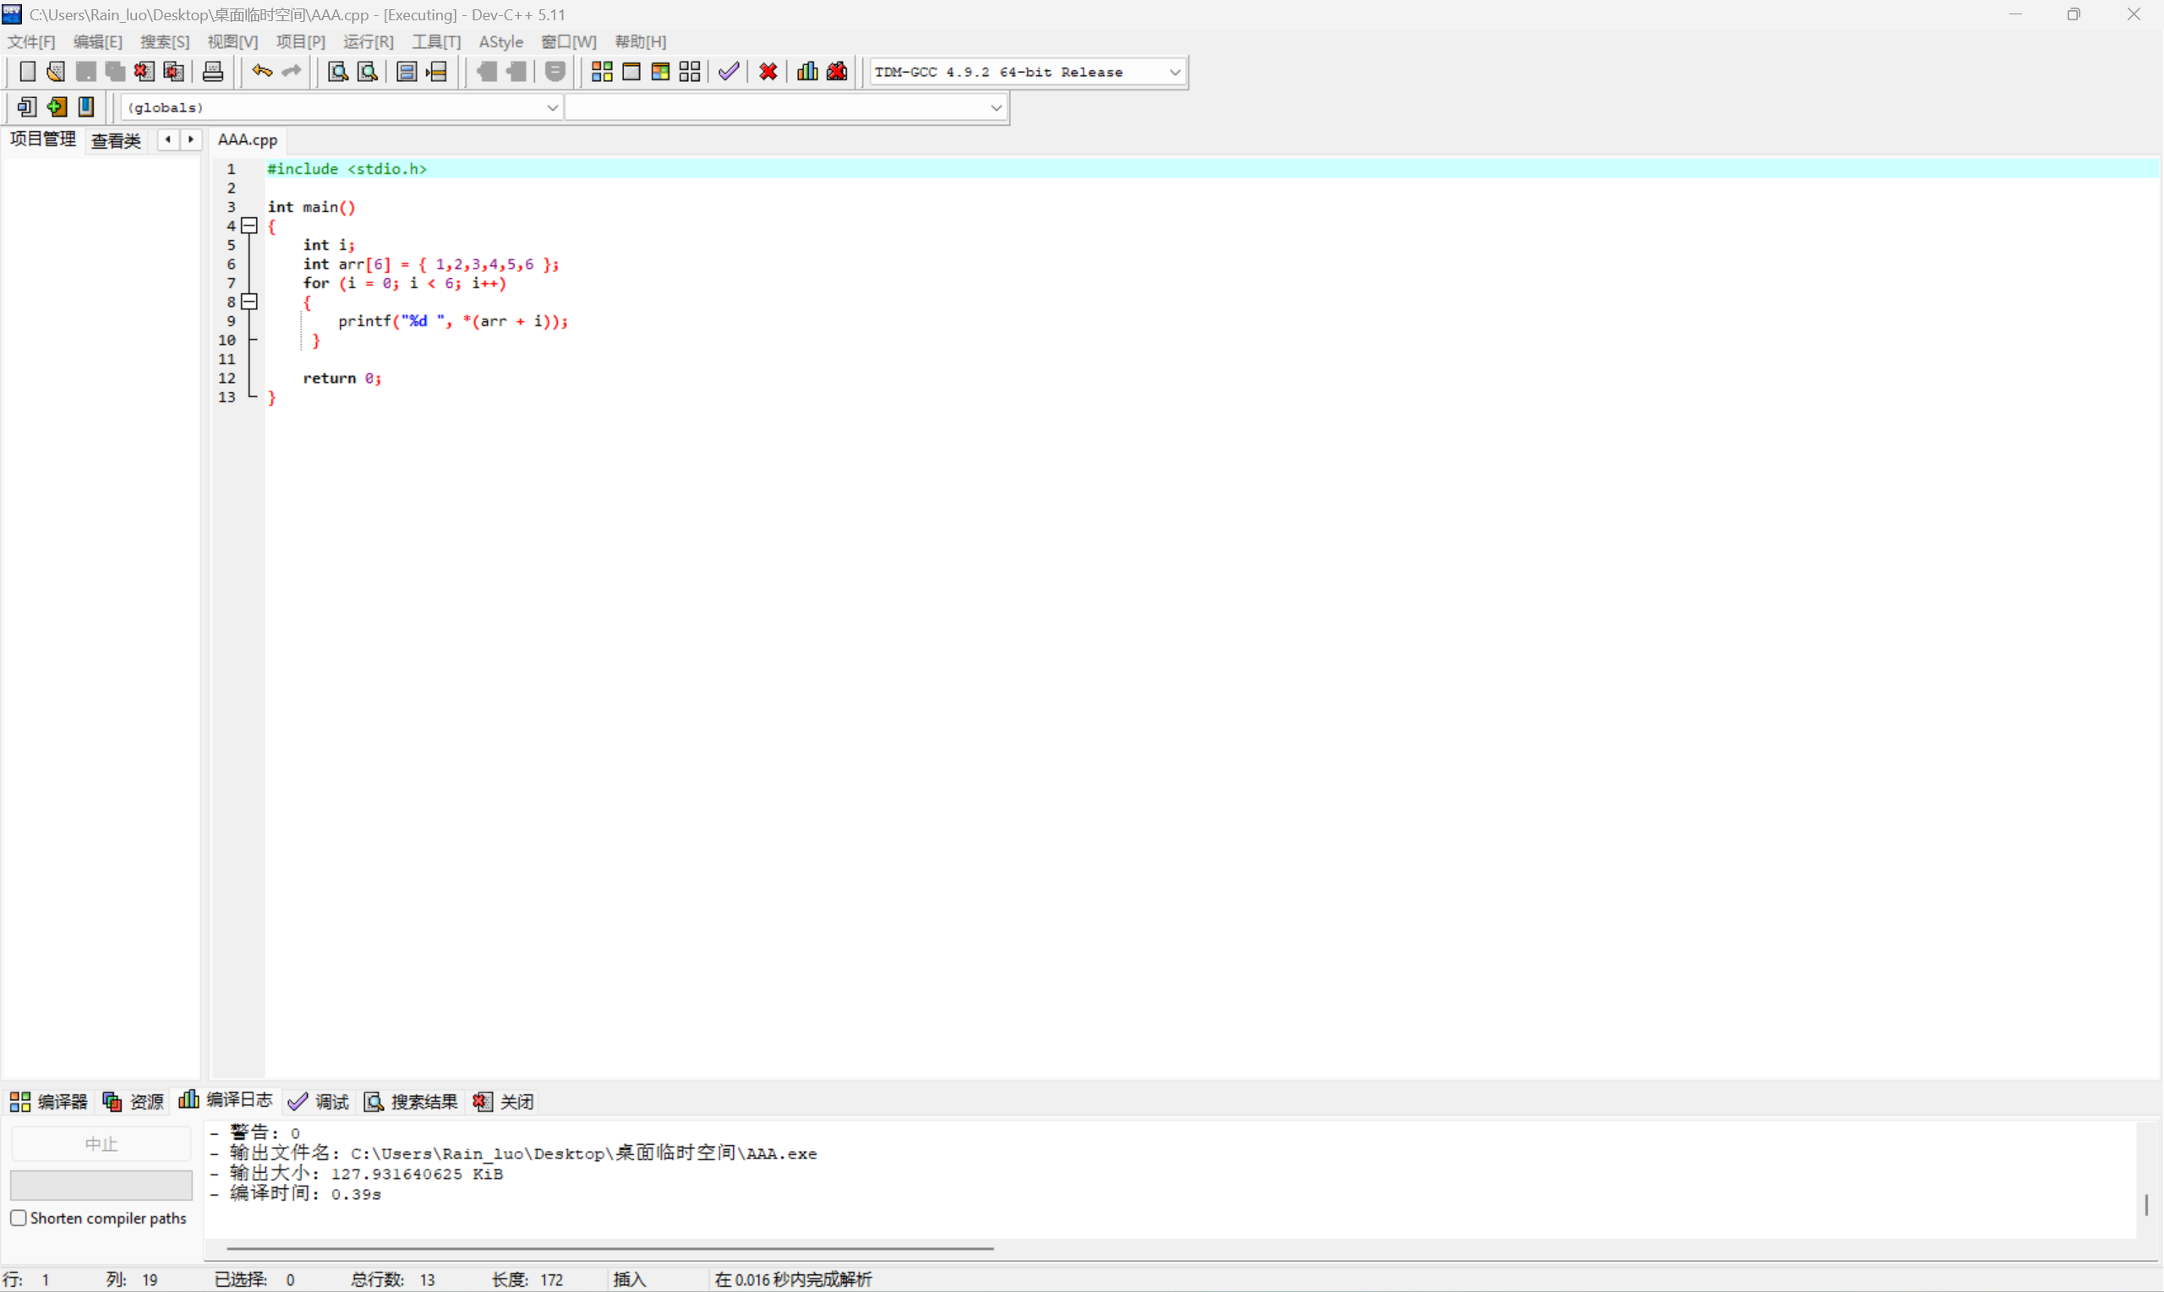Click the compile log horizontal scrollbar
The height and width of the screenshot is (1292, 2164).
coord(609,1248)
